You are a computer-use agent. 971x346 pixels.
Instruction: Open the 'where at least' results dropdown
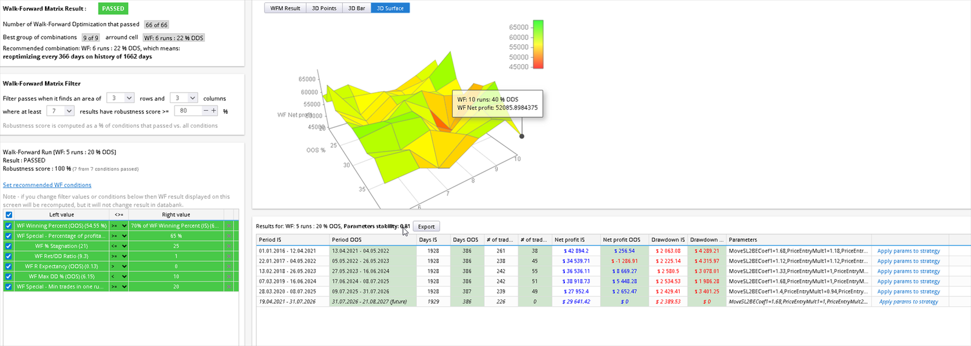pyautogui.click(x=61, y=111)
